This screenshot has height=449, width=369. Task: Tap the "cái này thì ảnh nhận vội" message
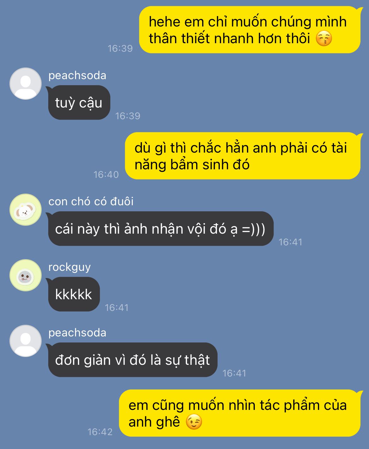pyautogui.click(x=160, y=229)
